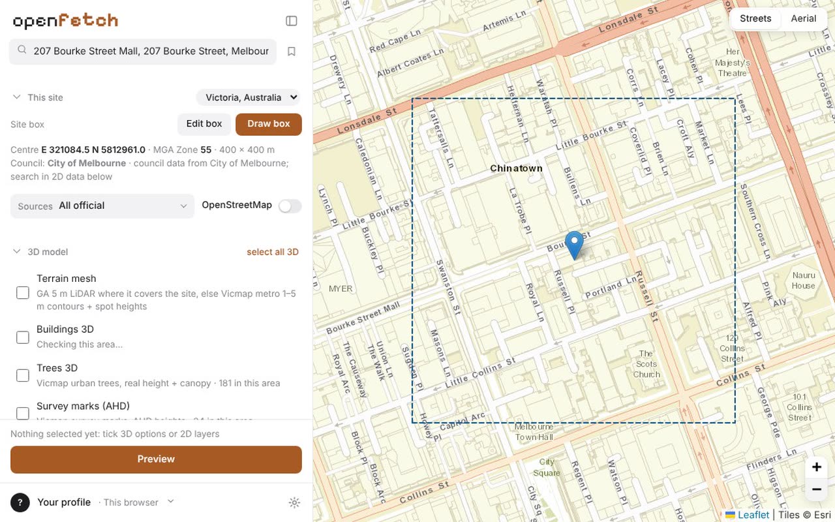Click the profile question mark avatar
This screenshot has height=522, width=835.
[x=20, y=502]
